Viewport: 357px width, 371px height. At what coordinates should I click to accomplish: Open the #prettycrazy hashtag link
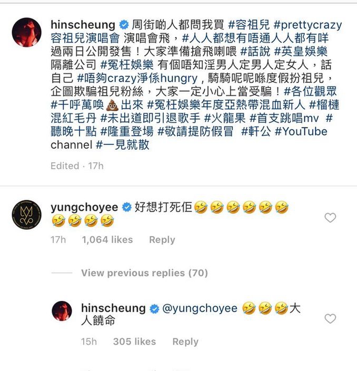(308, 25)
